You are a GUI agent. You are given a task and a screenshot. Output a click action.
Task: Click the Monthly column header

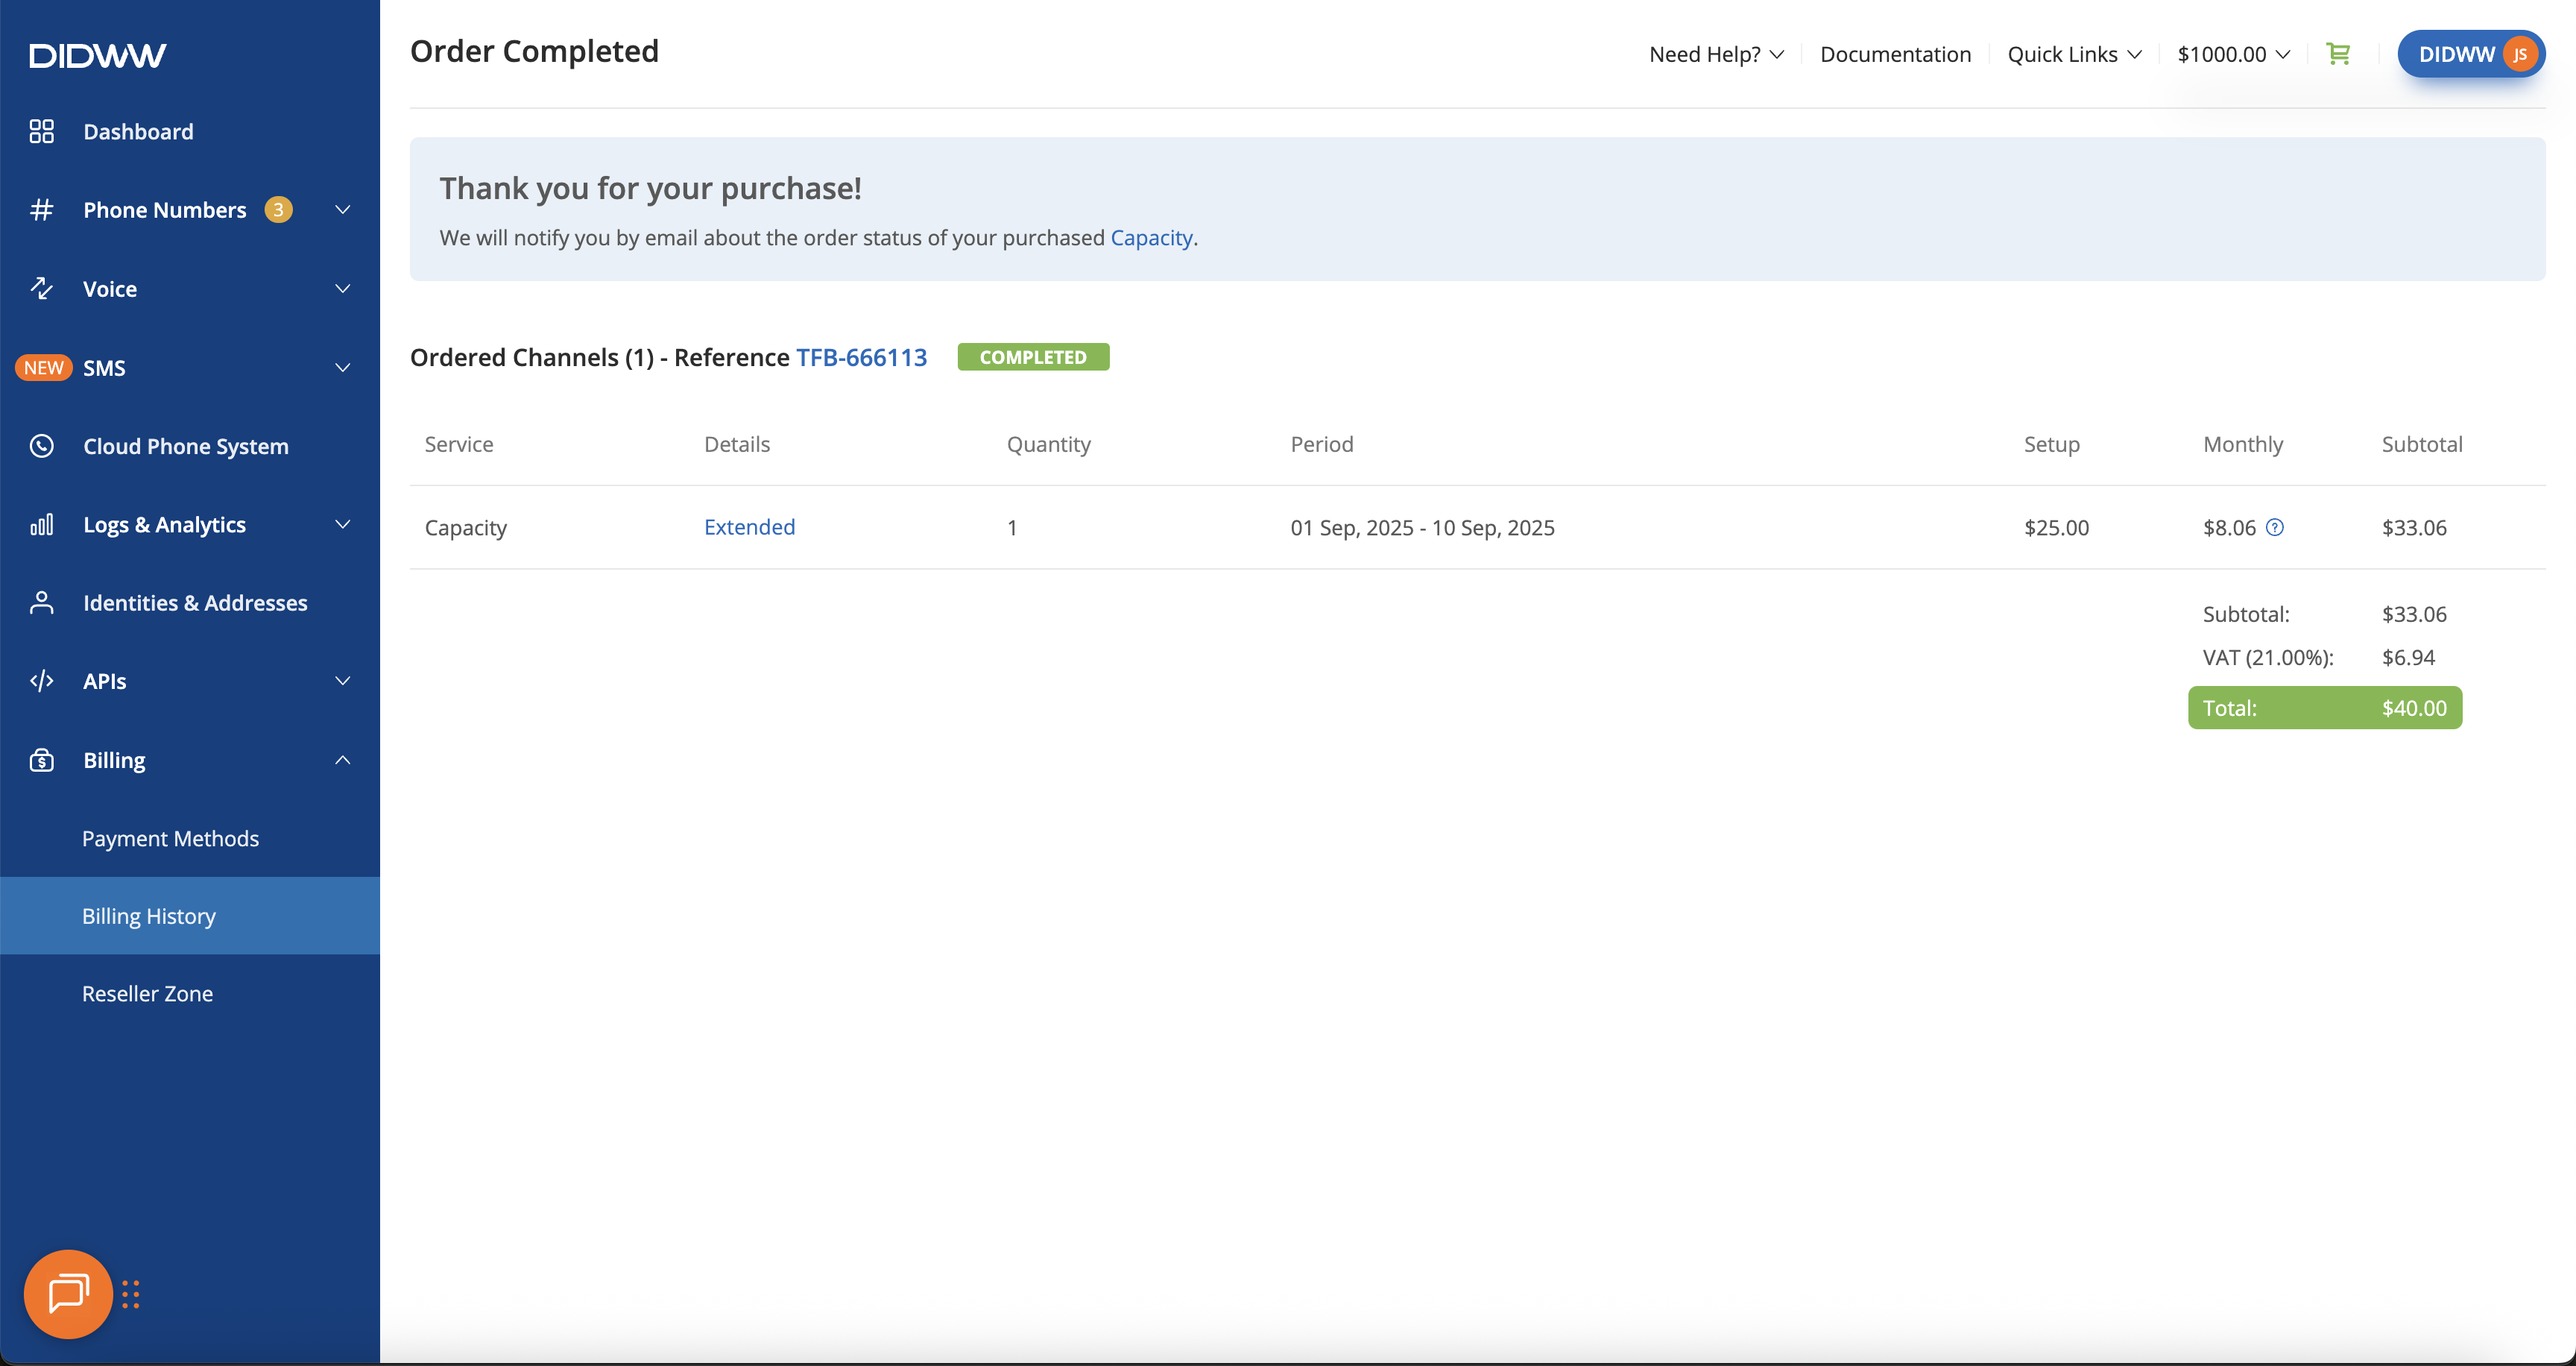click(2243, 444)
